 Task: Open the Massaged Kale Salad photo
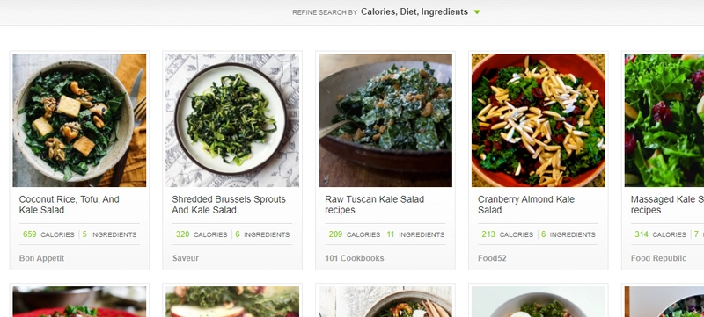click(664, 120)
